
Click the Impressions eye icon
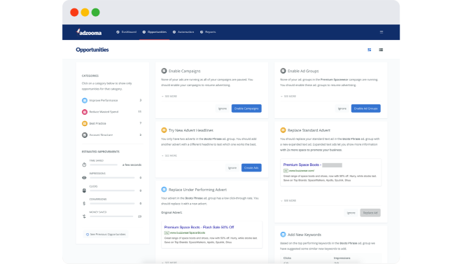[84, 178]
